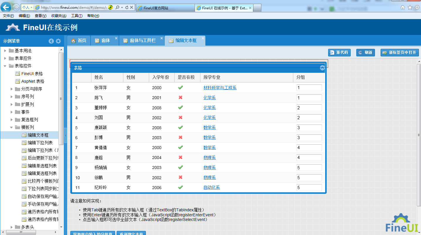Open the favorites star icon
This screenshot has width=421, height=235.
(410, 8)
